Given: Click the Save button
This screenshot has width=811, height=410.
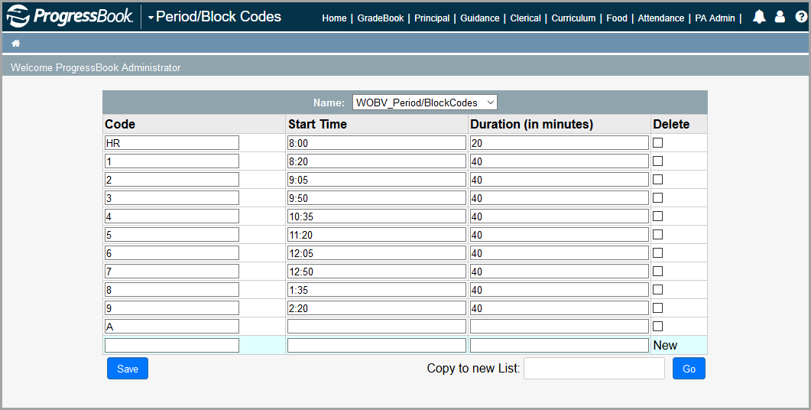Looking at the screenshot, I should pyautogui.click(x=128, y=369).
